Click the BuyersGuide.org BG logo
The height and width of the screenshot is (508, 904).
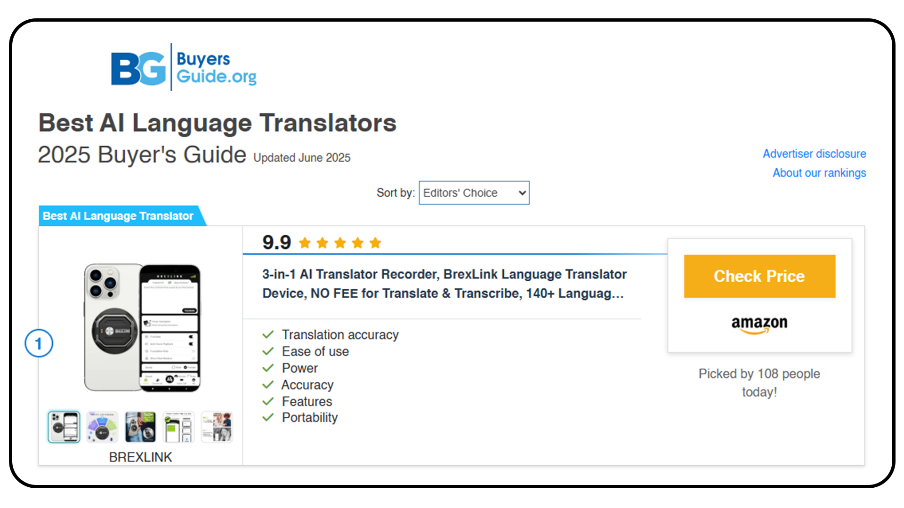pos(184,68)
